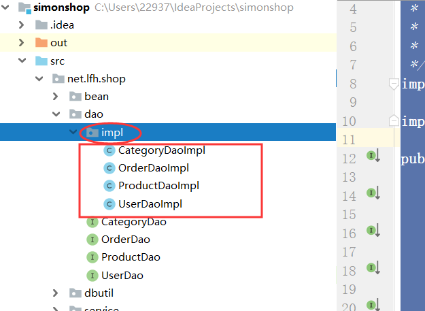Image resolution: width=425 pixels, height=311 pixels.
Task: Click line number 19 in gutter
Action: click(x=349, y=290)
